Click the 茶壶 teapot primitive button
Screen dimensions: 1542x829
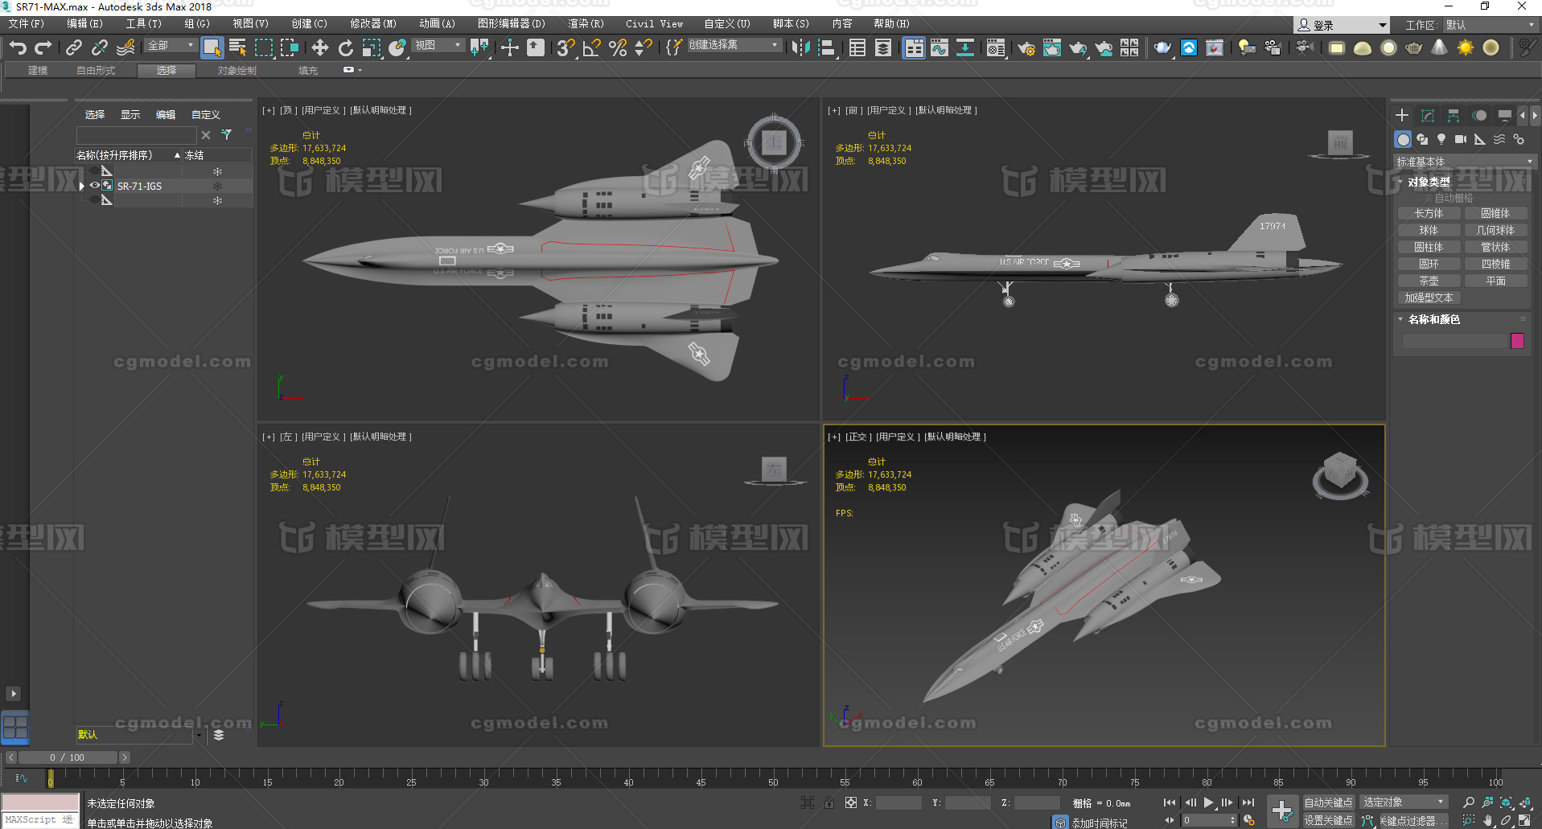pyautogui.click(x=1429, y=281)
